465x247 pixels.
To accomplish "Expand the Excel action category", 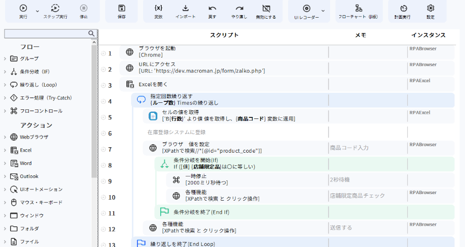I will 5,150.
